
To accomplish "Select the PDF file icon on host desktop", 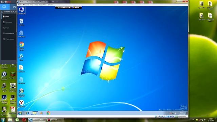I will (13, 110).
